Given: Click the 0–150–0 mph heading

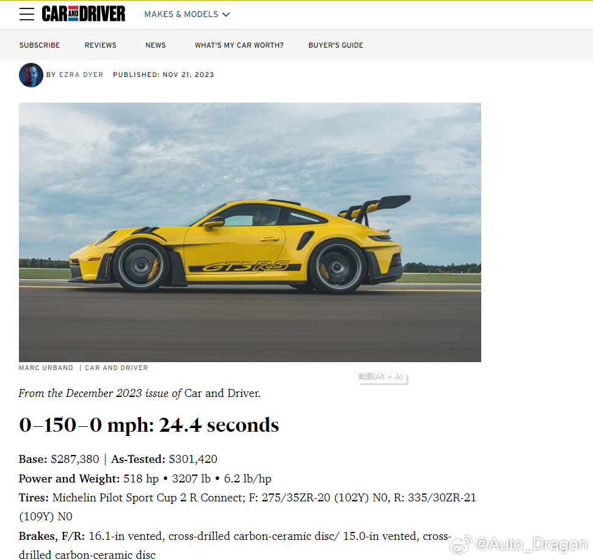Looking at the screenshot, I should click(149, 424).
